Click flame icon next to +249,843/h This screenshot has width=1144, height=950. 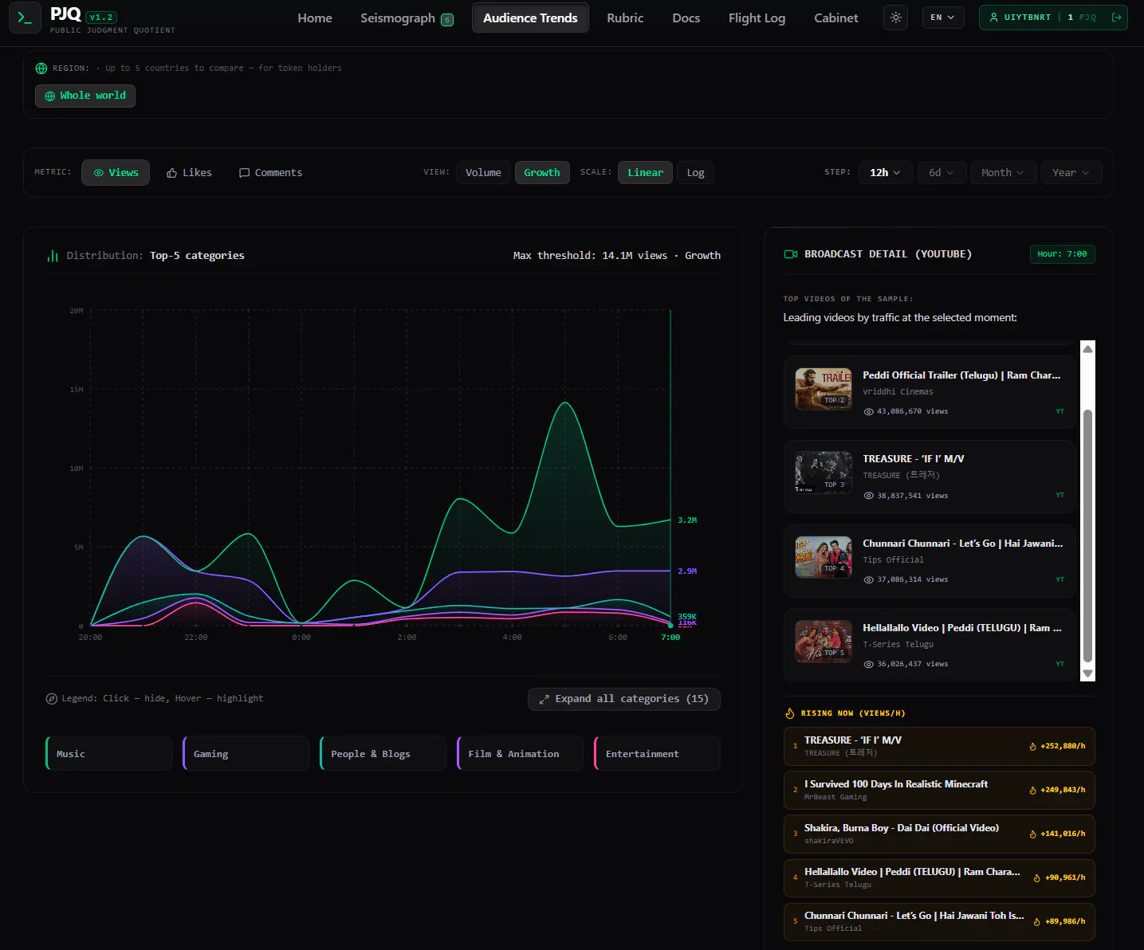pos(1033,791)
